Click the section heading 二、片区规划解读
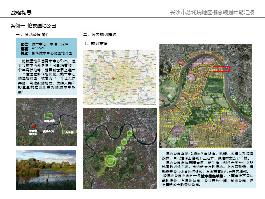265x199 pixels. click(99, 34)
